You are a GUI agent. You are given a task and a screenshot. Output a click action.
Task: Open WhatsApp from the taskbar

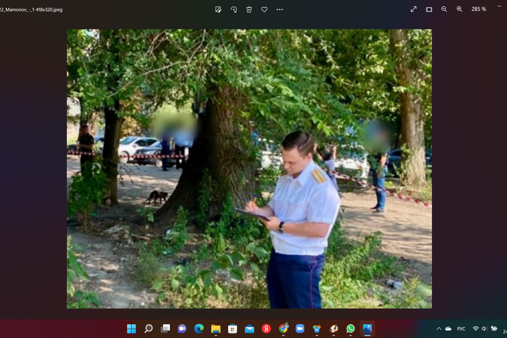350,329
